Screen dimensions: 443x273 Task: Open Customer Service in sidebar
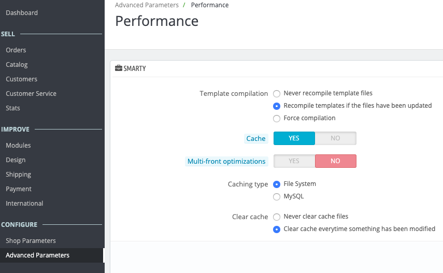click(31, 94)
